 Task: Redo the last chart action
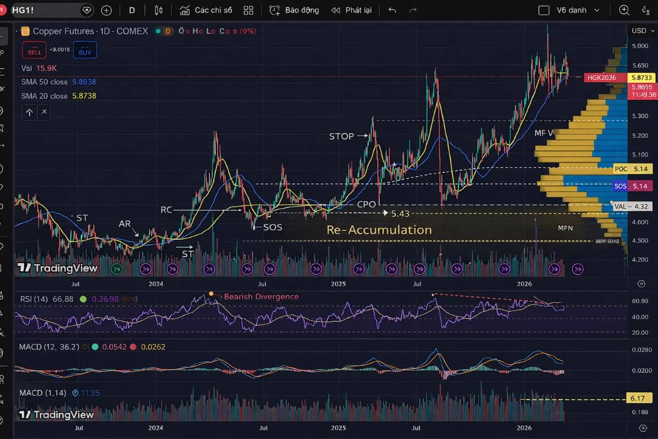click(x=413, y=10)
